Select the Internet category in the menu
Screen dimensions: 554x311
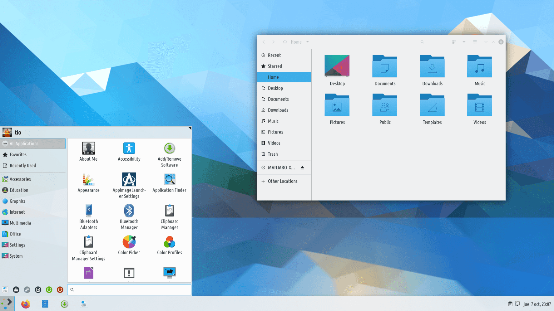17,212
